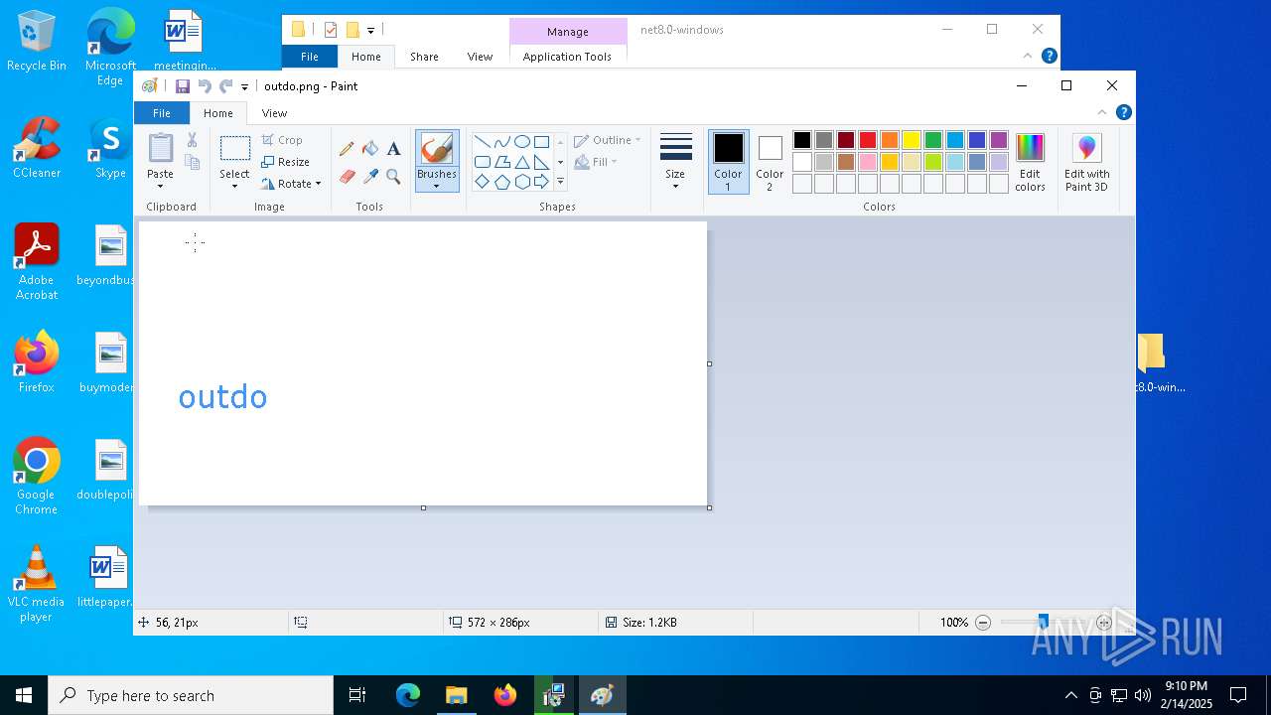Viewport: 1271px width, 715px height.
Task: Click the Redo arrow in Paint title bar
Action: tap(225, 86)
